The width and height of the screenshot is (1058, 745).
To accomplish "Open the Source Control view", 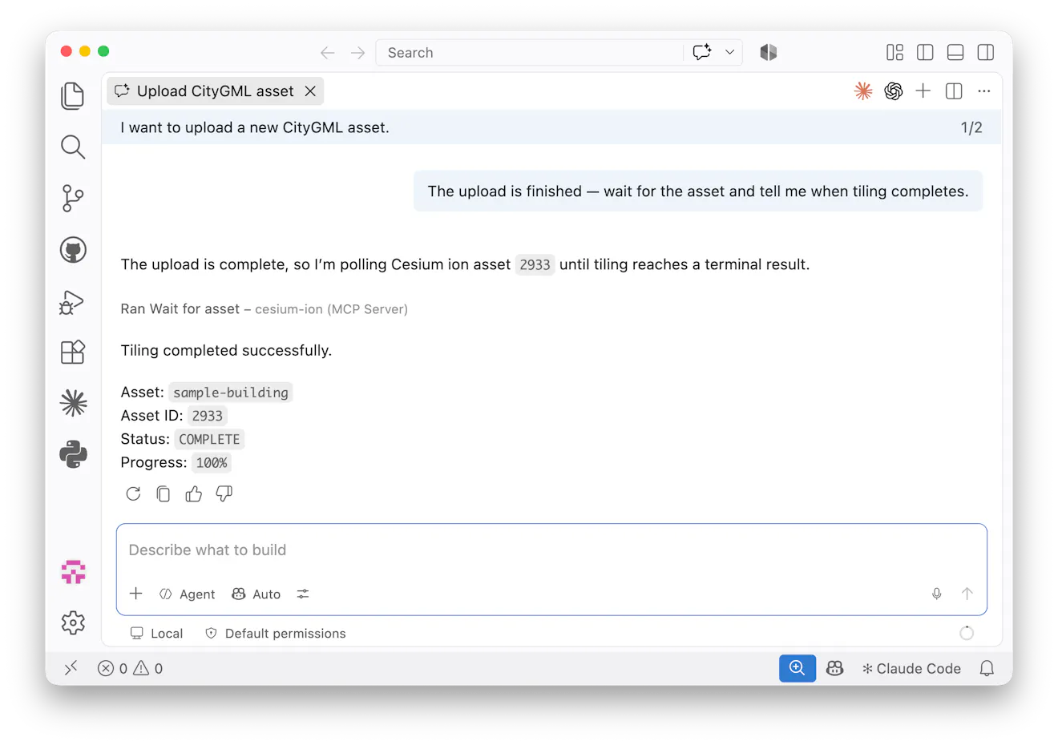I will (x=73, y=198).
